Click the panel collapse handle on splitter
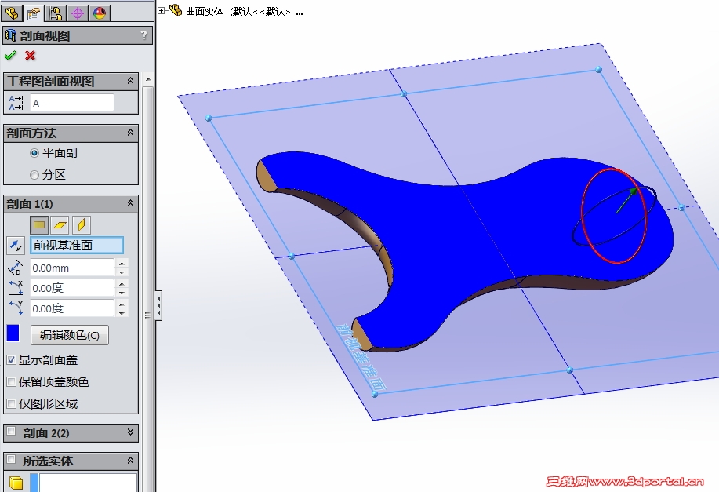The image size is (719, 492). (x=158, y=304)
